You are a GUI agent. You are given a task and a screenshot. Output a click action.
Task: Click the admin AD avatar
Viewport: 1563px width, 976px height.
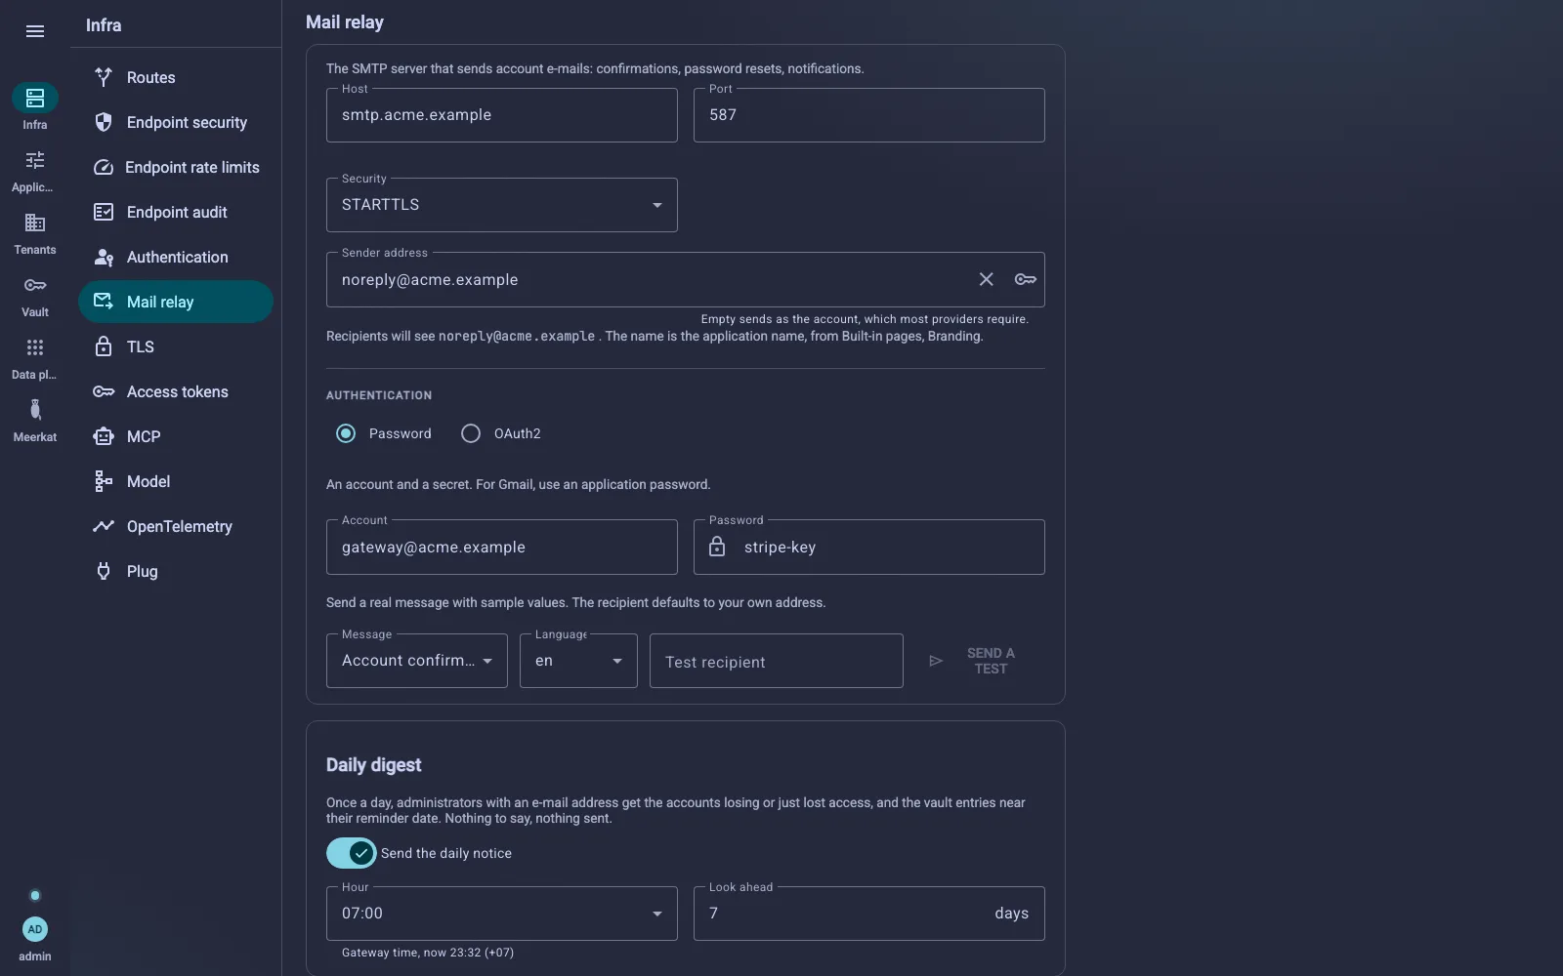pyautogui.click(x=35, y=929)
